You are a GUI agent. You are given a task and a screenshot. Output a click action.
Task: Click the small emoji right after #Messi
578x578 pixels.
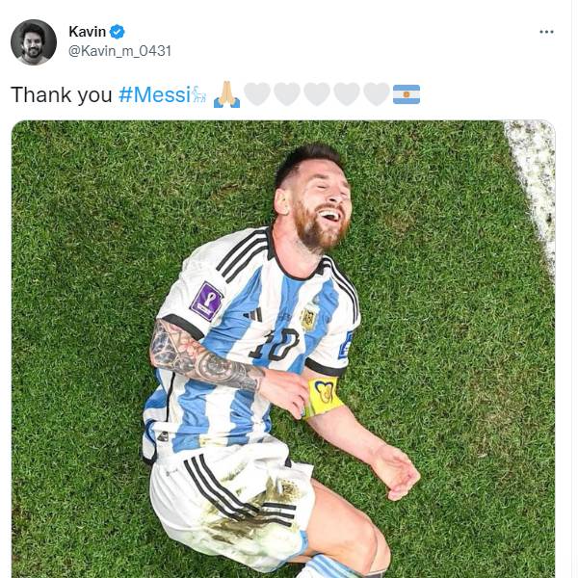tap(199, 94)
